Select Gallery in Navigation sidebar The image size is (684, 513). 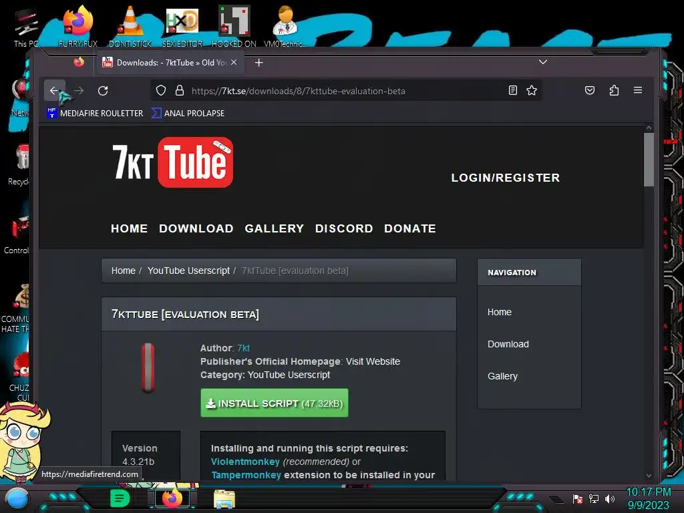coord(502,376)
